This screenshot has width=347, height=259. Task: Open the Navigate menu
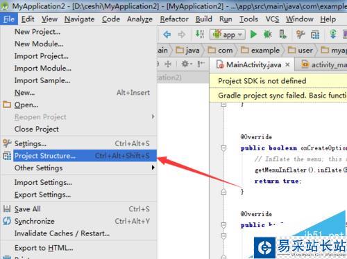[x=79, y=19]
